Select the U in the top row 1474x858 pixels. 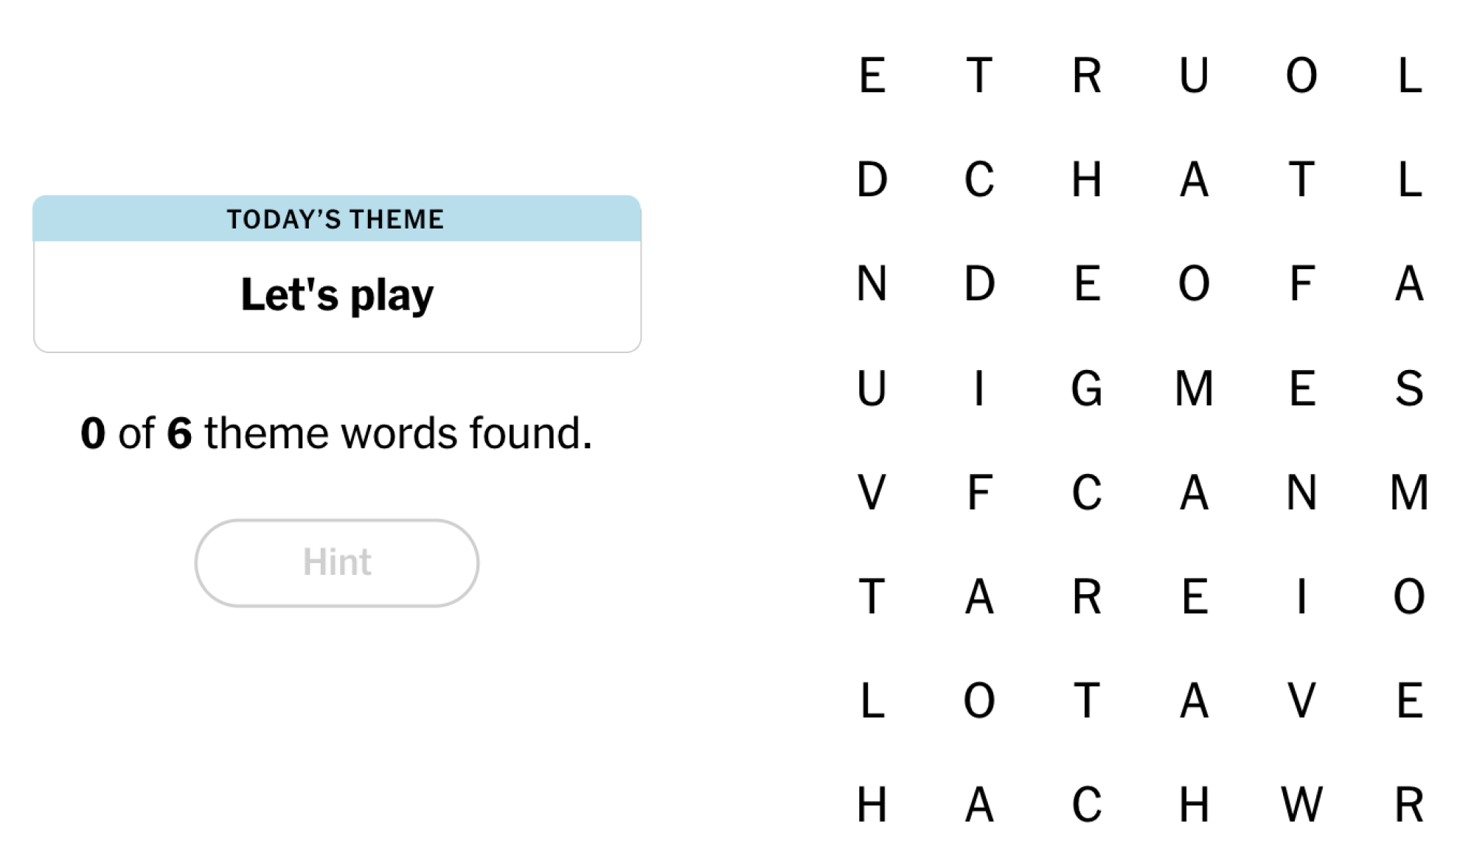tap(1194, 76)
